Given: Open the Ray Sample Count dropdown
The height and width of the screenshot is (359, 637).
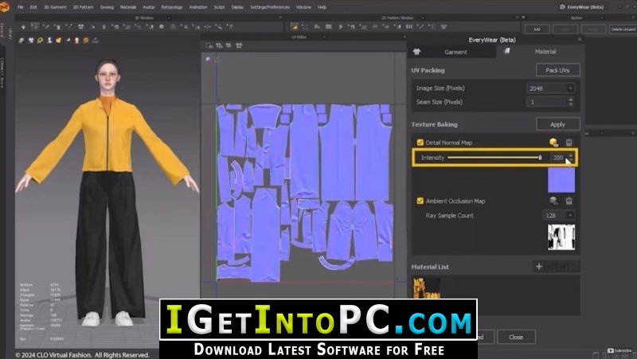Looking at the screenshot, I should coord(559,215).
